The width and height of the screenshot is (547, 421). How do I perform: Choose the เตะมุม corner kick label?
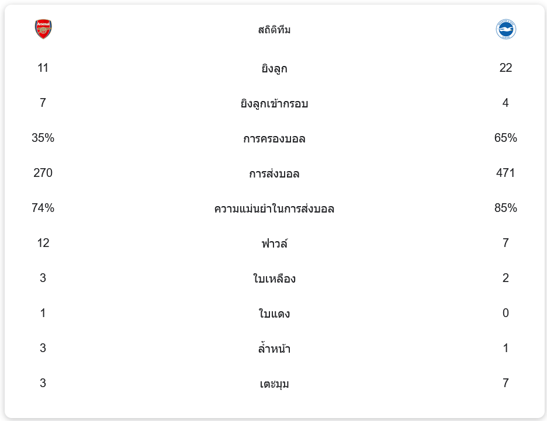274,384
